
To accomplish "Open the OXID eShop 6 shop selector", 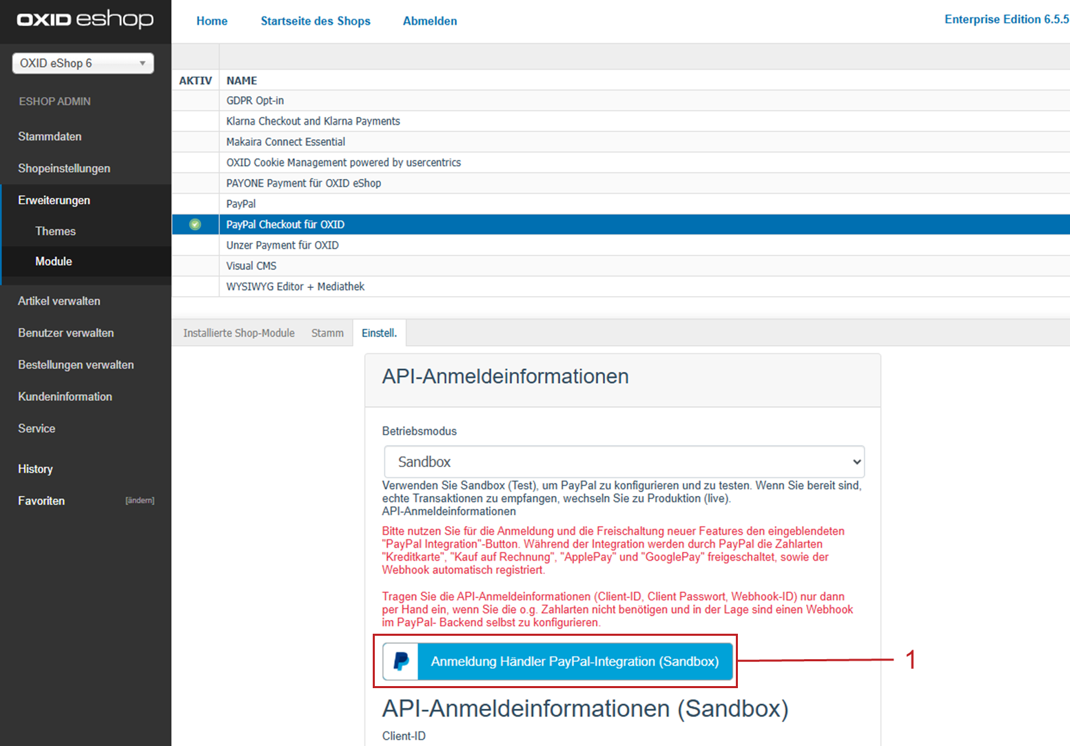I will tap(83, 63).
